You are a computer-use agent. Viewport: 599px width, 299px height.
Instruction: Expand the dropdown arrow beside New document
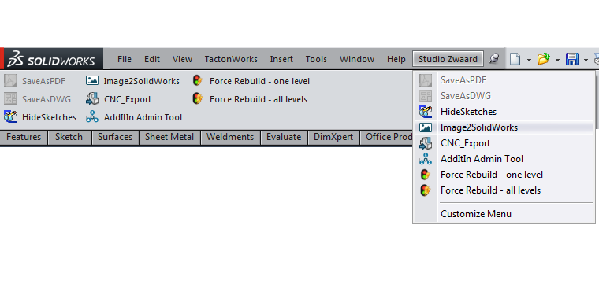529,60
